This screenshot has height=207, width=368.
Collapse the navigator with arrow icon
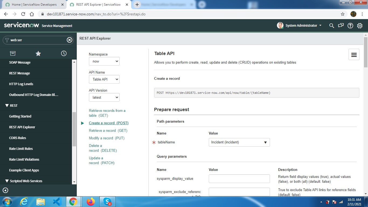5,190
